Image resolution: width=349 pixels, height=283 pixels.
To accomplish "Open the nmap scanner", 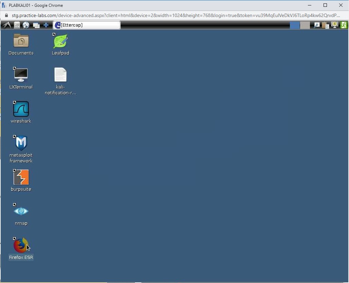I will 21,211.
